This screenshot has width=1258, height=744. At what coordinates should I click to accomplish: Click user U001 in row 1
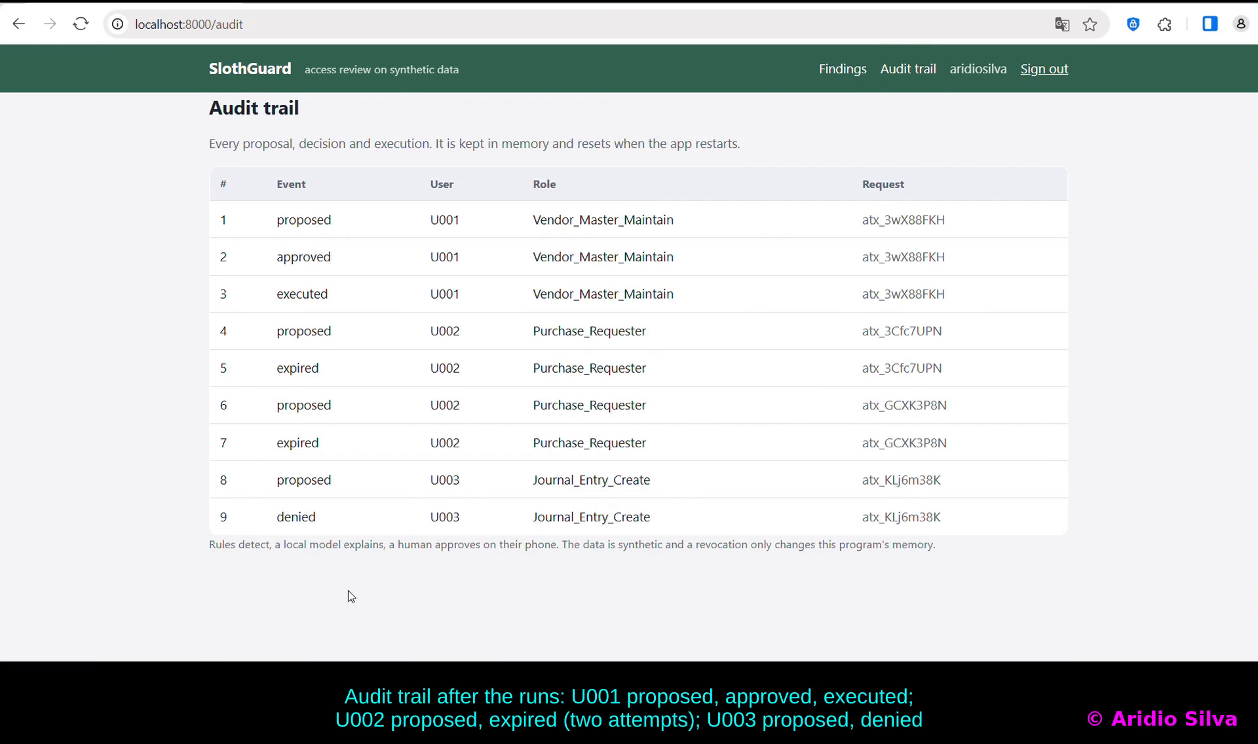pos(444,220)
